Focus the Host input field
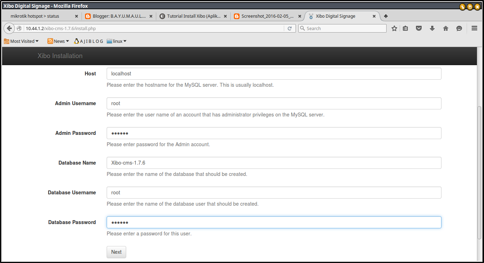Image resolution: width=484 pixels, height=263 pixels. click(274, 74)
